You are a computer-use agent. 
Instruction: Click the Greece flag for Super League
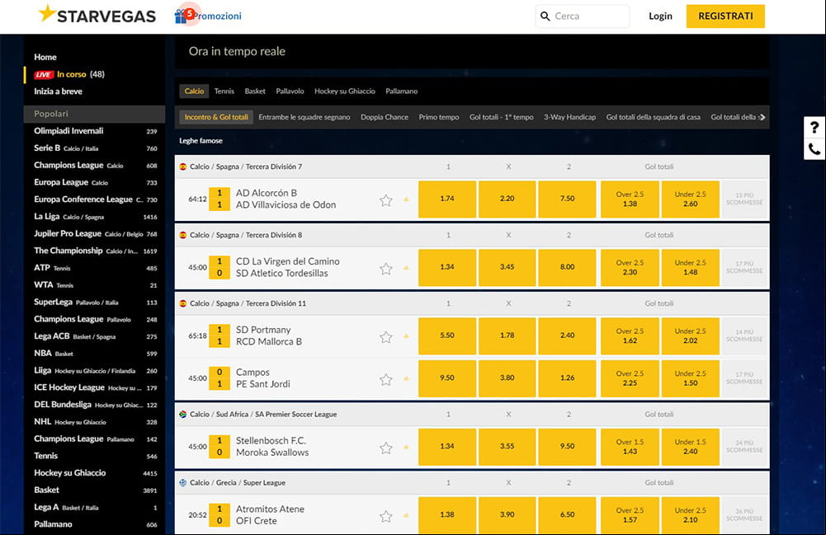(x=183, y=483)
